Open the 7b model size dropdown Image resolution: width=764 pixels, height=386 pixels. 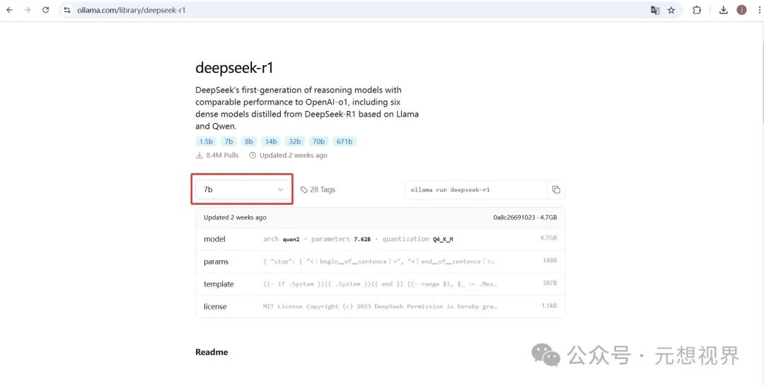click(243, 189)
